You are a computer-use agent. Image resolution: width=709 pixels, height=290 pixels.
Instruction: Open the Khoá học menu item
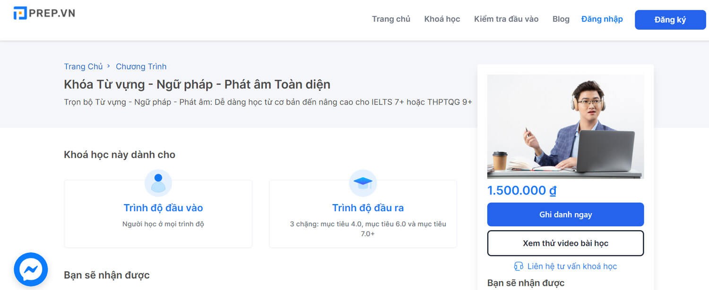pyautogui.click(x=442, y=19)
